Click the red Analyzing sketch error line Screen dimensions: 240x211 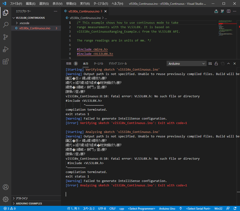(x=126, y=185)
